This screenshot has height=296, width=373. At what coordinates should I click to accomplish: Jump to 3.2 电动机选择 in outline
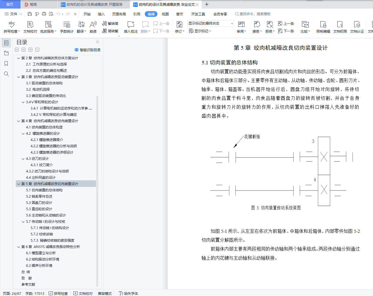[38, 90]
